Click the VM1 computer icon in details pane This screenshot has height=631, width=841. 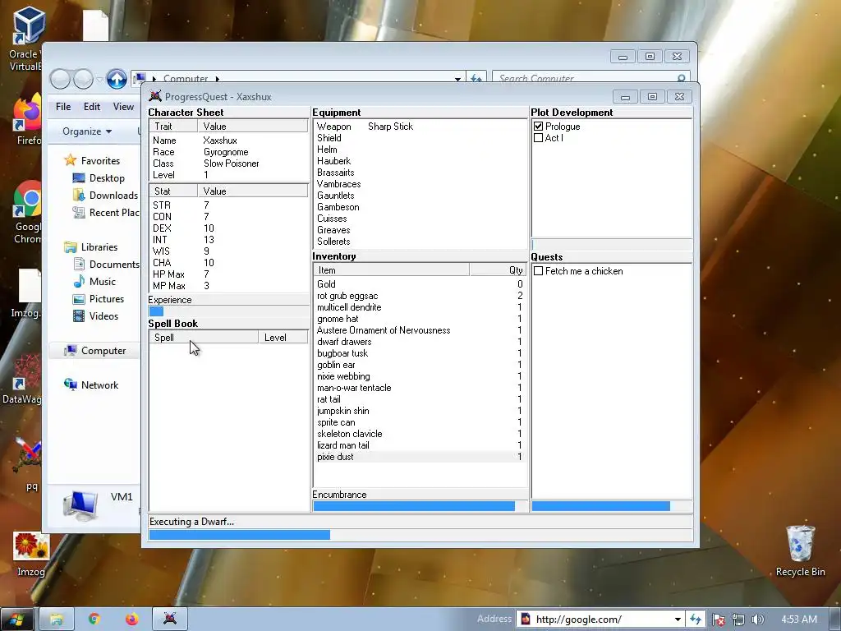[80, 505]
